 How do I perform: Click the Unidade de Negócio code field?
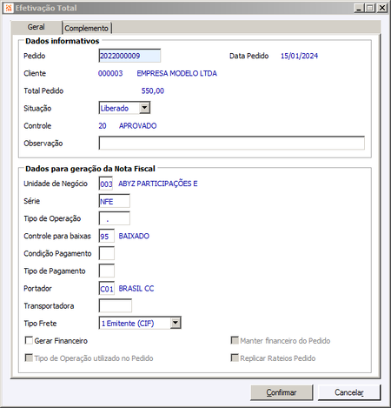(106, 184)
